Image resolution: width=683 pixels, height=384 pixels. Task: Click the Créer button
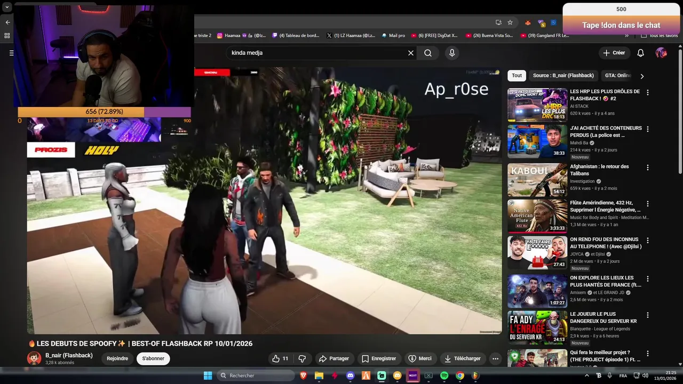coord(614,53)
